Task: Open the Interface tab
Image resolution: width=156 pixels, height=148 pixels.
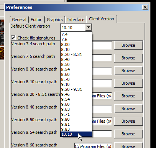Action: click(x=76, y=20)
